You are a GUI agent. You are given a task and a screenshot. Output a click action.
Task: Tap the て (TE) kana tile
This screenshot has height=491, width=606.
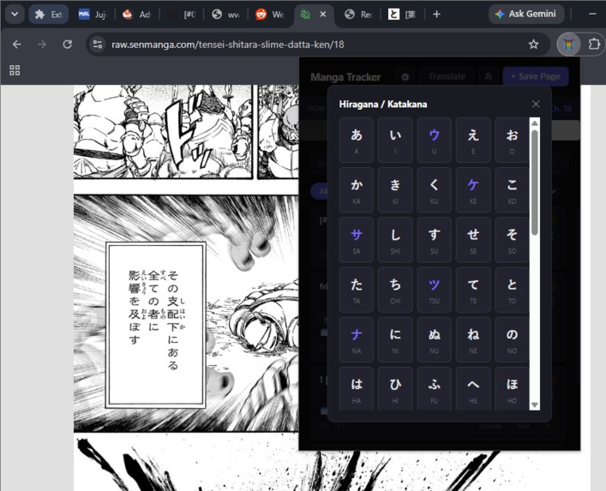pos(473,290)
